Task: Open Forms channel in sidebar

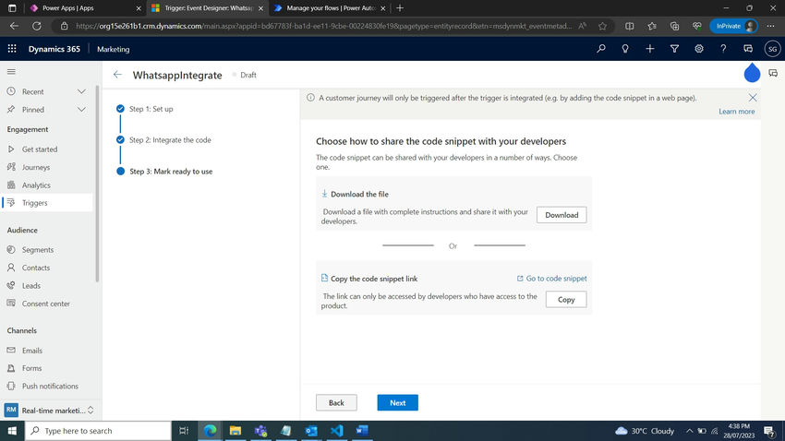Action: point(31,368)
